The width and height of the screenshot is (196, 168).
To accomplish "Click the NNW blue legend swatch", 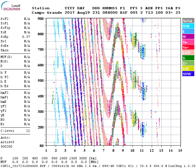I will 188,74.
